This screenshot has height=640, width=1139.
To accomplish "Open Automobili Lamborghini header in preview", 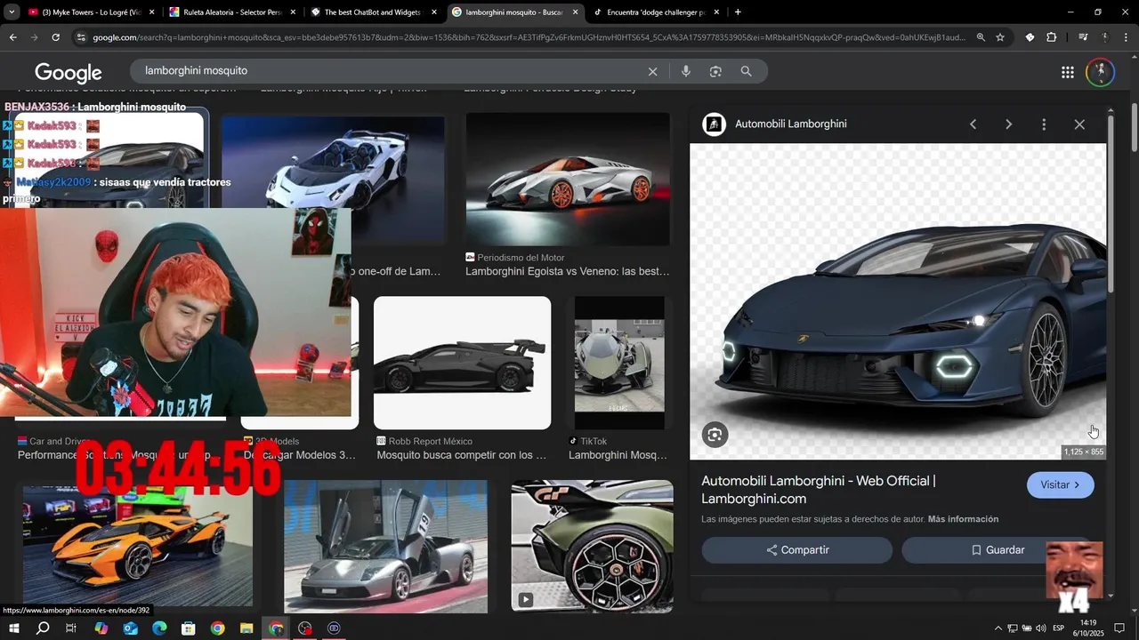I will [790, 124].
